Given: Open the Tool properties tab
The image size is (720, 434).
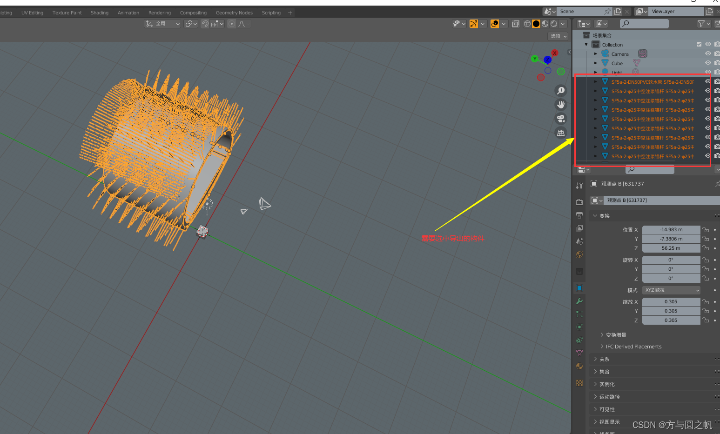Looking at the screenshot, I should (x=579, y=186).
